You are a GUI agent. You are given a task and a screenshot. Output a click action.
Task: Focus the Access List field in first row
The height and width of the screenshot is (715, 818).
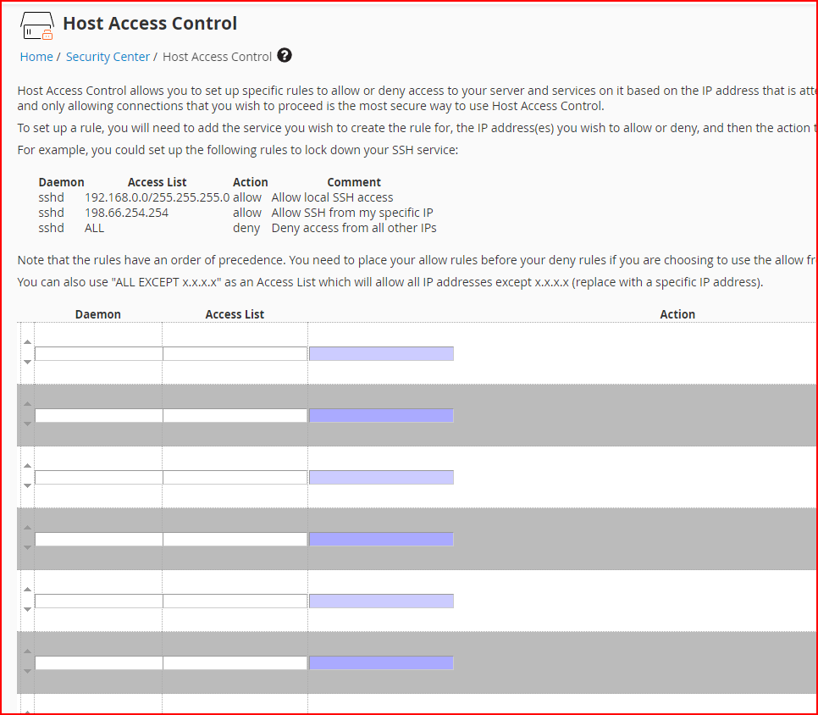click(x=235, y=354)
